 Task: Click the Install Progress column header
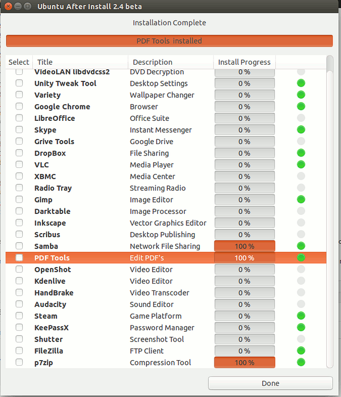[245, 62]
